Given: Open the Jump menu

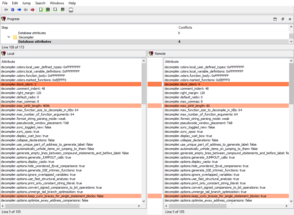Looking at the screenshot, I should coord(26,3).
